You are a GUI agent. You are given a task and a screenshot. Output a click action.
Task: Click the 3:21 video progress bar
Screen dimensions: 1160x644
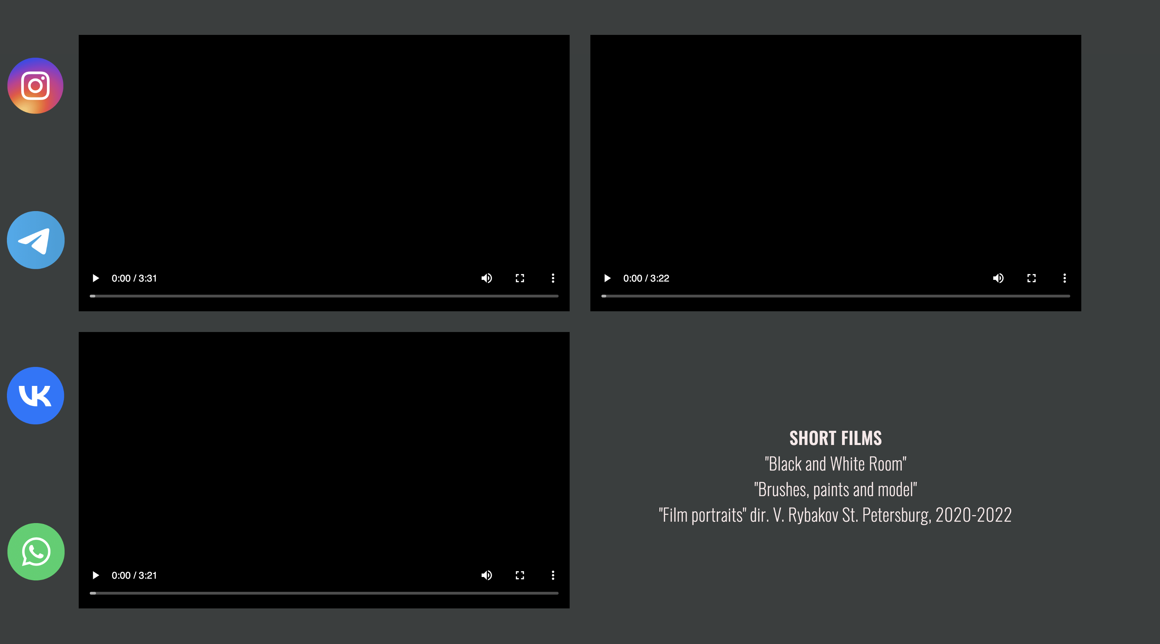pos(324,593)
